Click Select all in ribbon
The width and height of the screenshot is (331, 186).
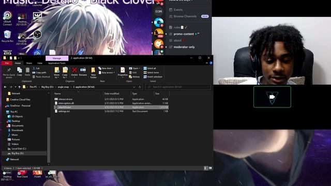click(150, 68)
